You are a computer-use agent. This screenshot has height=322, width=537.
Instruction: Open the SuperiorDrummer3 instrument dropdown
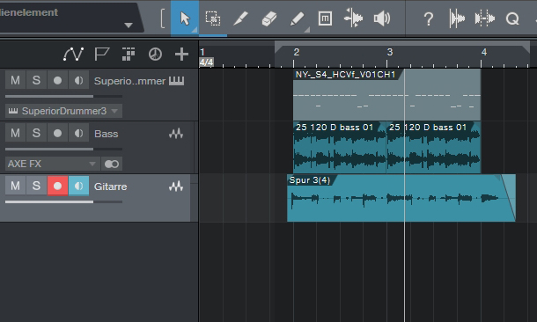tap(63, 111)
